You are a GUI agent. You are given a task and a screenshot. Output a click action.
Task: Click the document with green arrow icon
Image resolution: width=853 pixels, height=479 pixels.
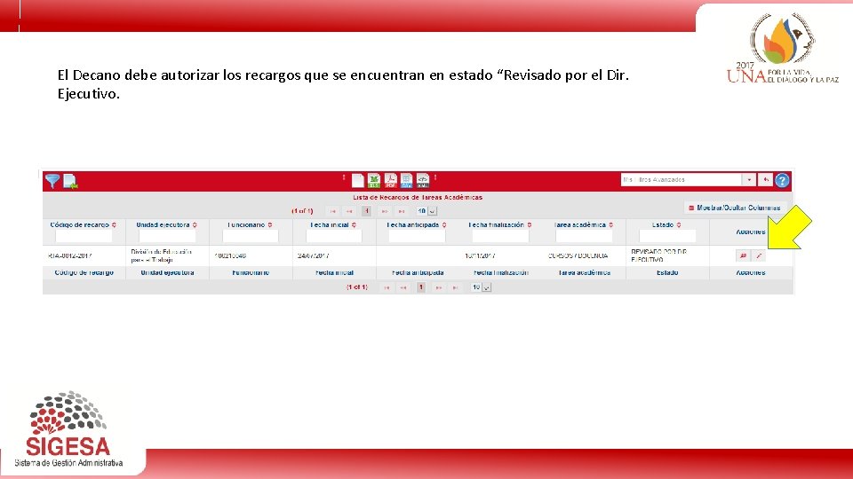pyautogui.click(x=70, y=181)
